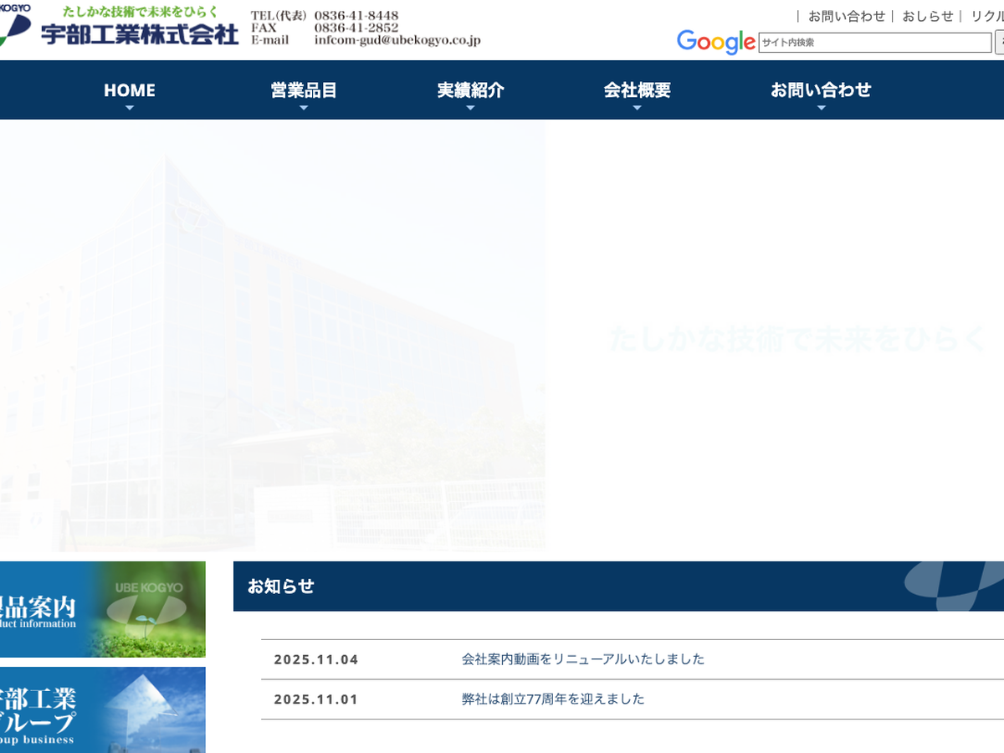Open 会社案内動画をリニューアルいたしました news item
This screenshot has height=753, width=1004.
(583, 659)
